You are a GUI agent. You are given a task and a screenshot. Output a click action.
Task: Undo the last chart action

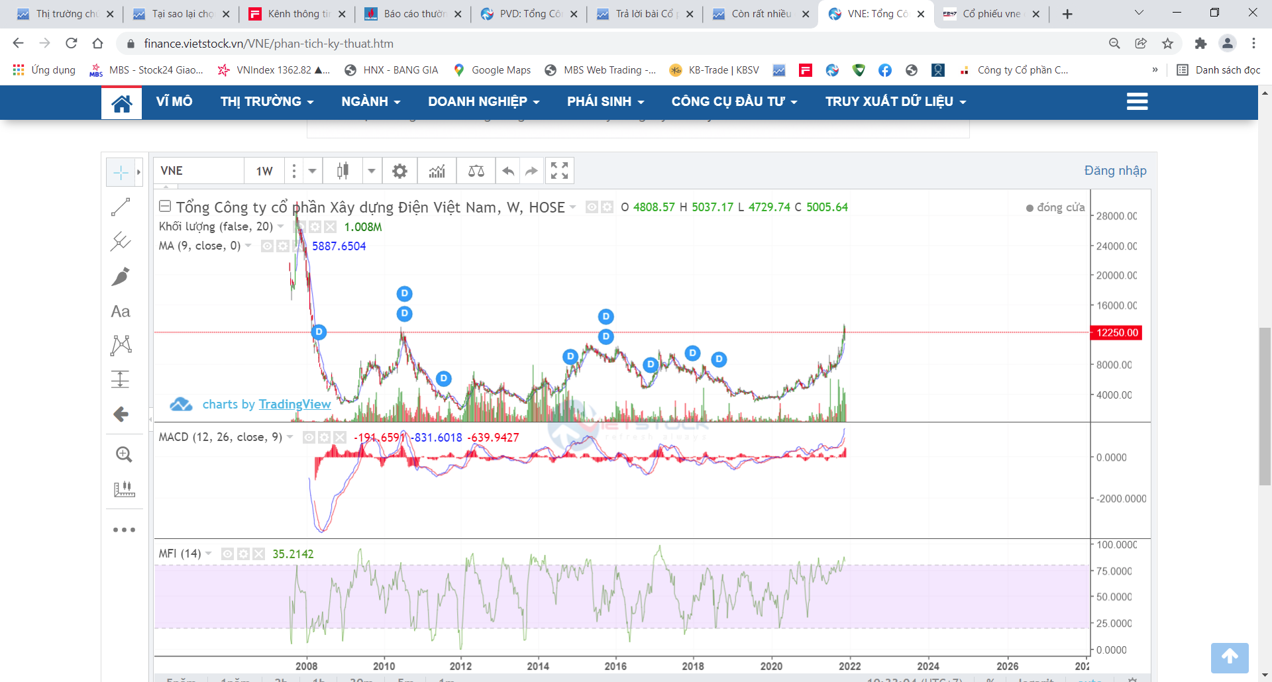[508, 171]
